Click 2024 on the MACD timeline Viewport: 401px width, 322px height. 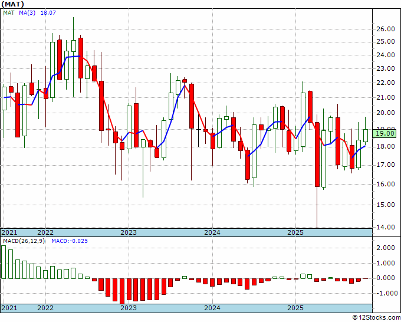[212, 308]
